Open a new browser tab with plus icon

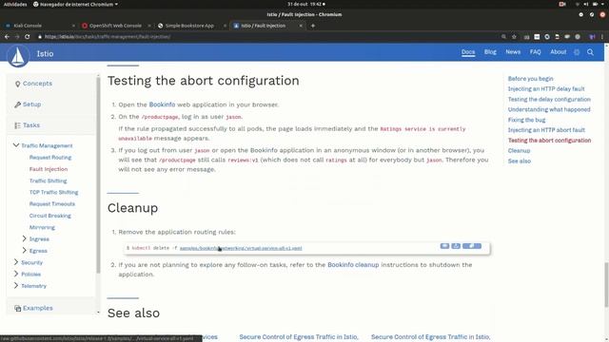click(x=313, y=26)
